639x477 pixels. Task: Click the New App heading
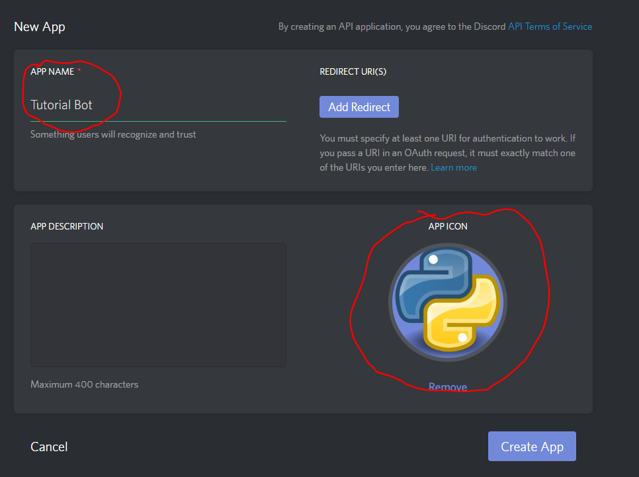(40, 27)
